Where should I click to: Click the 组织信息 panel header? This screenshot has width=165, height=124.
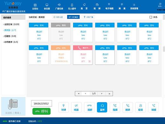tap(13, 17)
